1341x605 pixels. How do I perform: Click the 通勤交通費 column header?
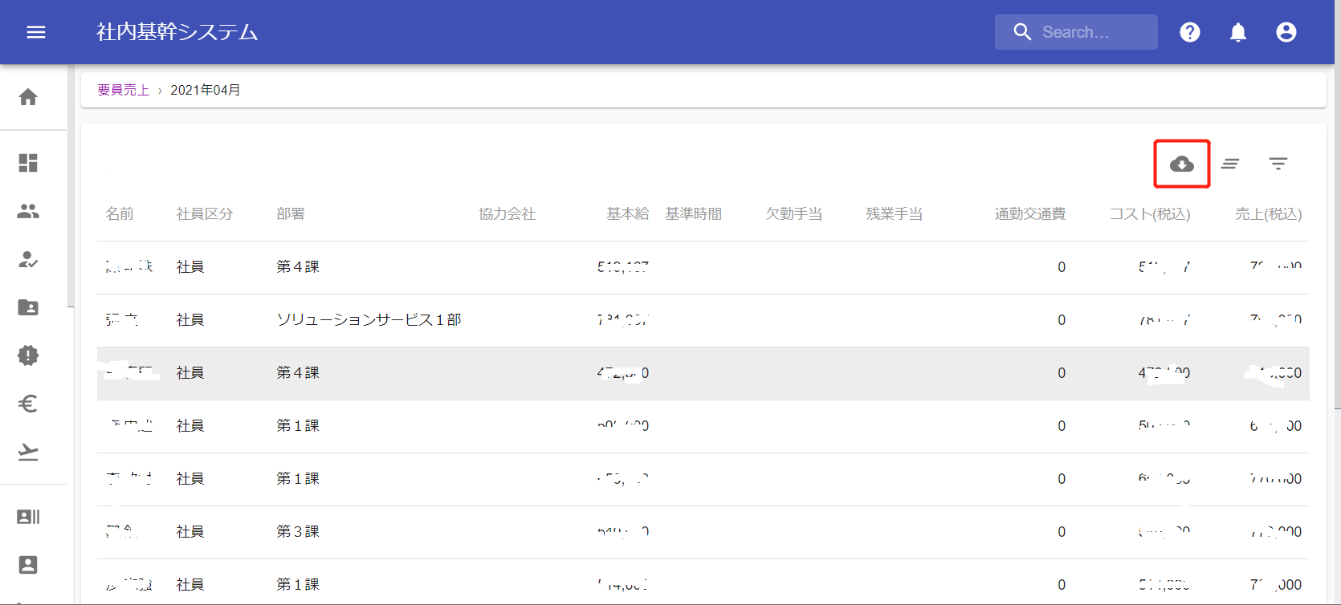pos(1029,214)
